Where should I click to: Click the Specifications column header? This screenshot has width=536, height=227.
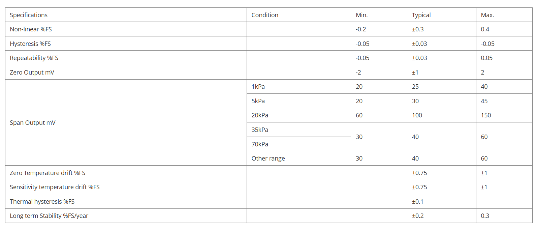coord(29,15)
